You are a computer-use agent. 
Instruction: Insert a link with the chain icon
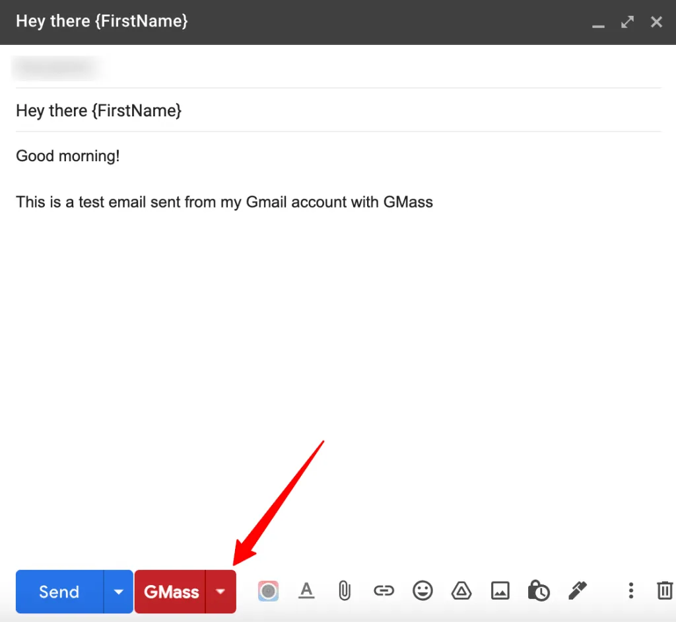tap(384, 590)
